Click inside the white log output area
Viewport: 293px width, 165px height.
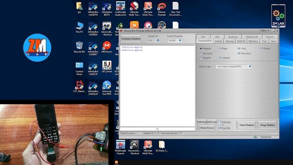(157, 86)
